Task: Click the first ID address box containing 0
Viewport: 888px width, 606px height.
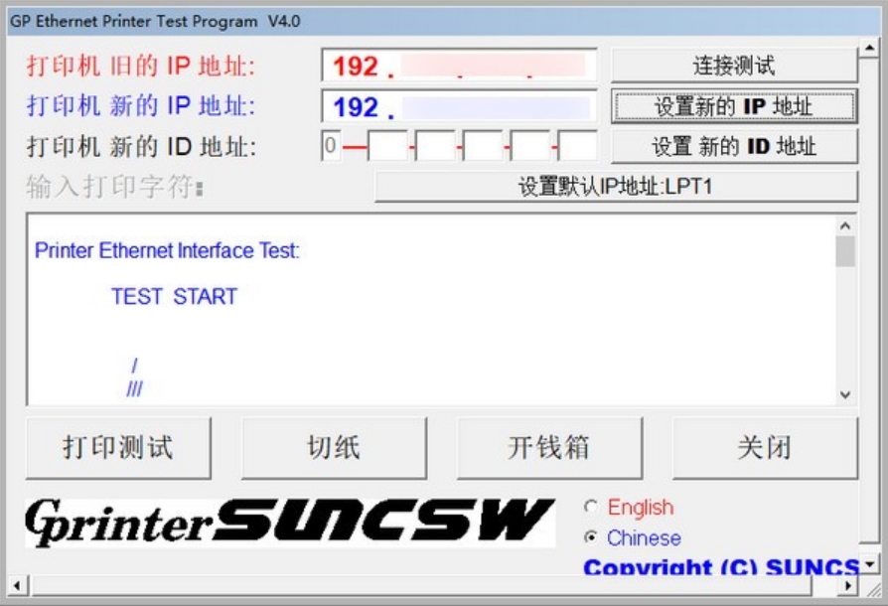Action: coord(331,147)
